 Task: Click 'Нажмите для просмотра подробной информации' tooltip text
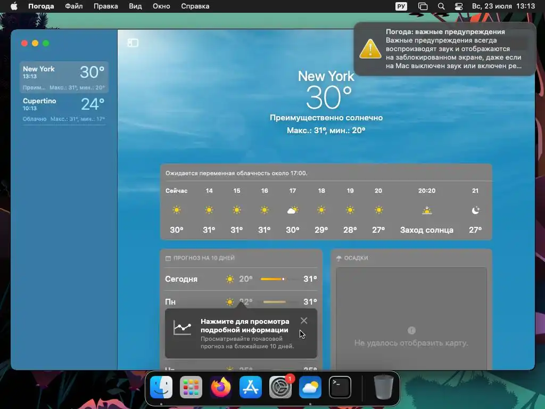click(x=245, y=325)
